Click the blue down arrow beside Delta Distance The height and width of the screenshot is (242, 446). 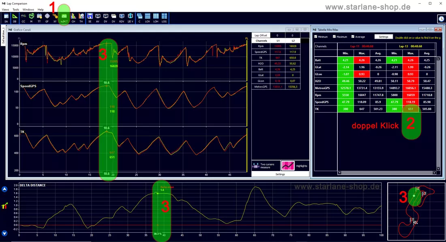pos(4,233)
